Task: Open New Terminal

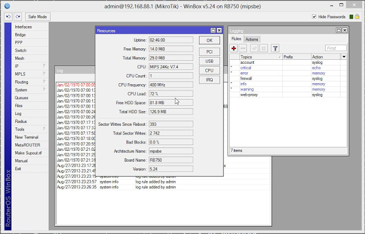Action: point(30,137)
